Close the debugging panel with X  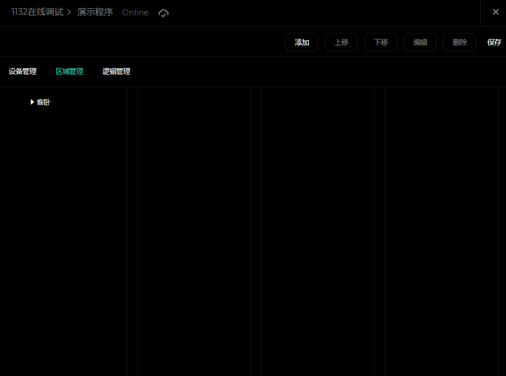pyautogui.click(x=496, y=12)
